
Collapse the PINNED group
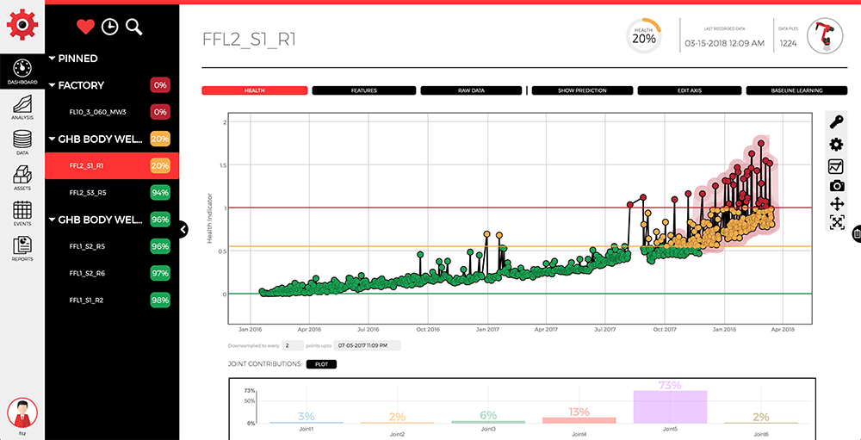(53, 59)
